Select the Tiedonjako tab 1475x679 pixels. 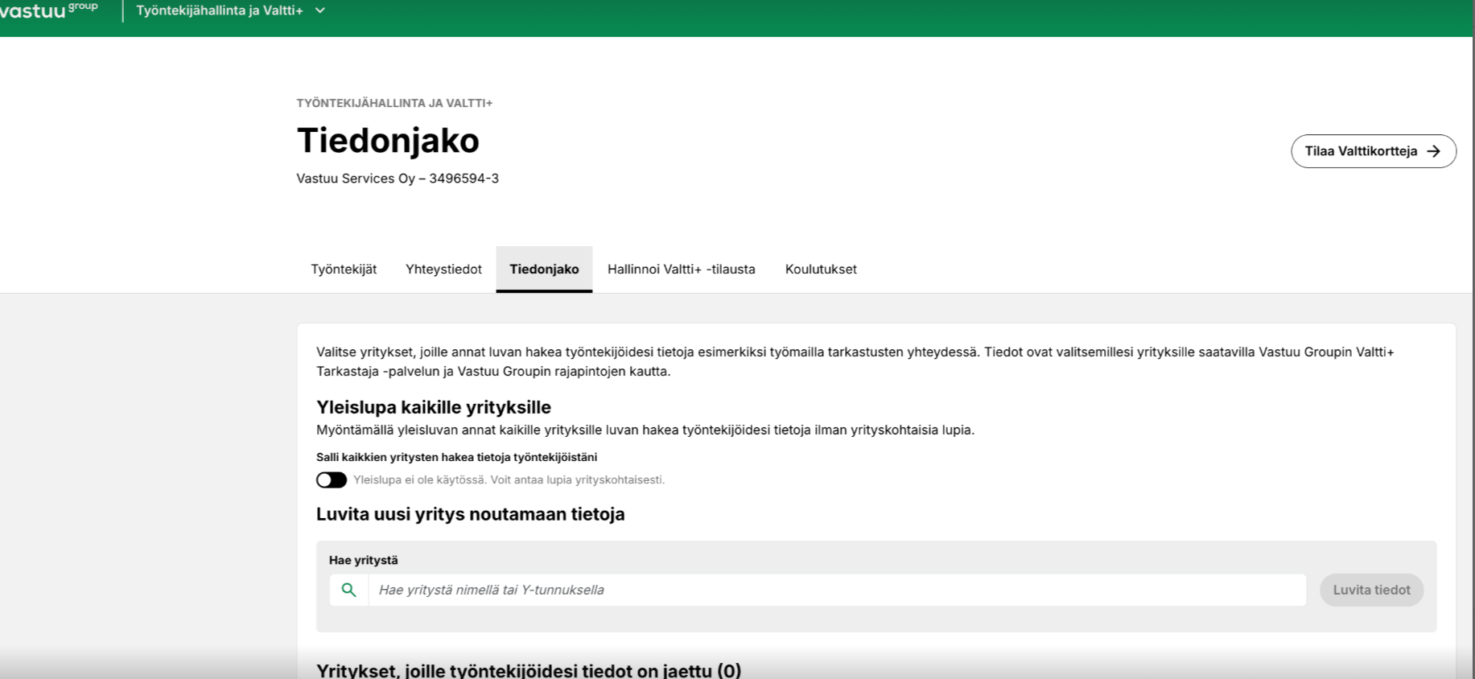pyautogui.click(x=544, y=270)
